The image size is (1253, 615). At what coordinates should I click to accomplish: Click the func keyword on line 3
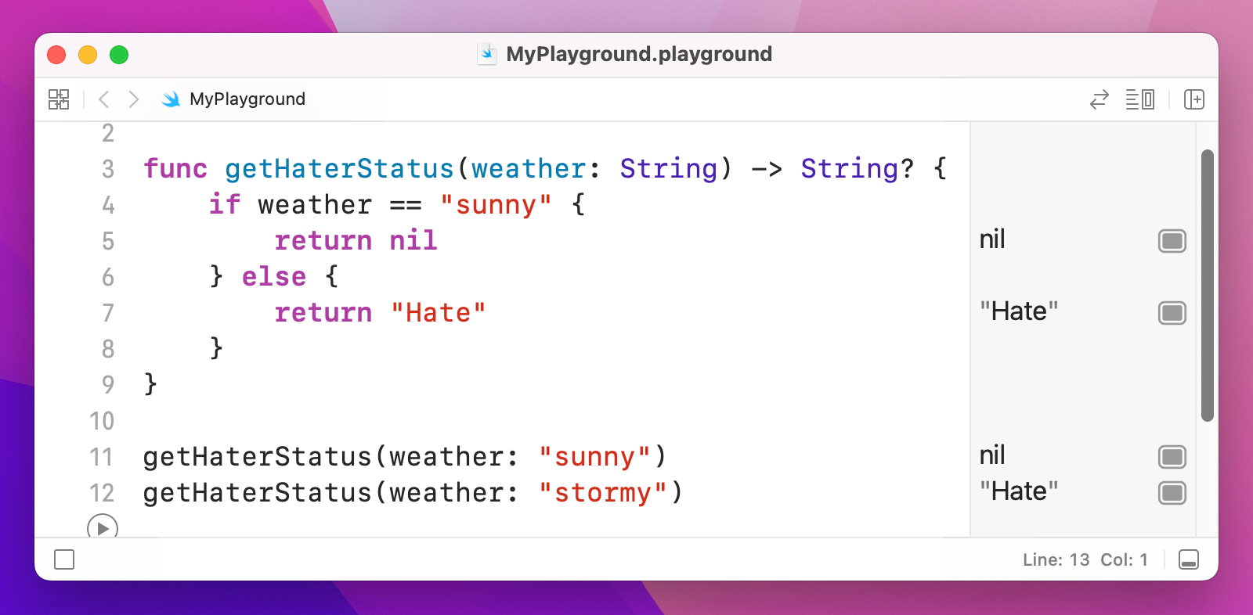(x=175, y=169)
